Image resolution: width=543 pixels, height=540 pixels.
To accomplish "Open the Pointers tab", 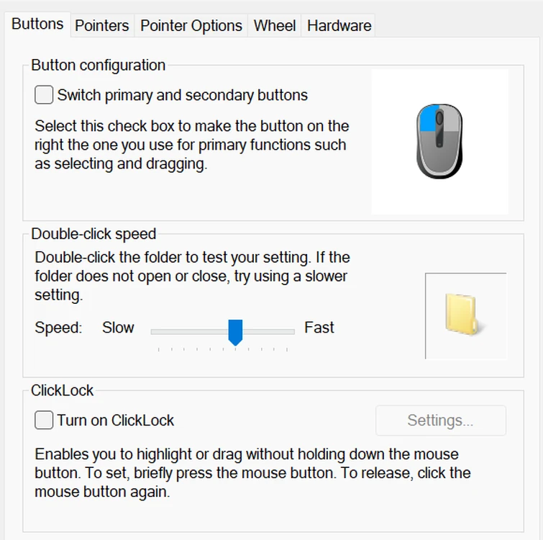I will (x=102, y=25).
